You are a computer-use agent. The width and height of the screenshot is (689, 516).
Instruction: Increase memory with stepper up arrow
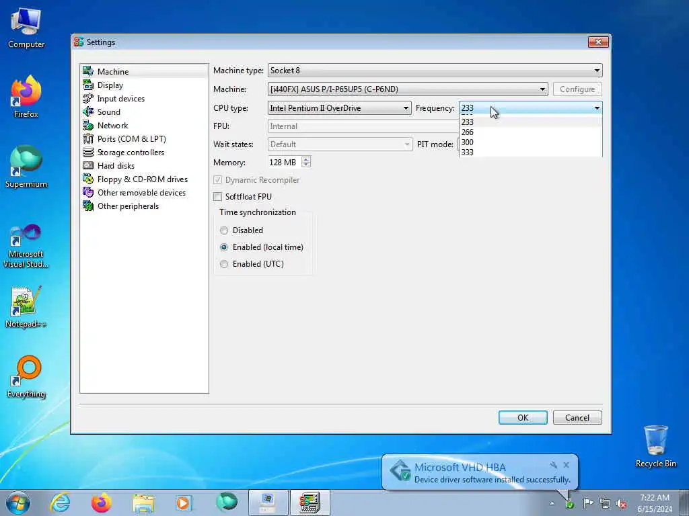pyautogui.click(x=306, y=159)
